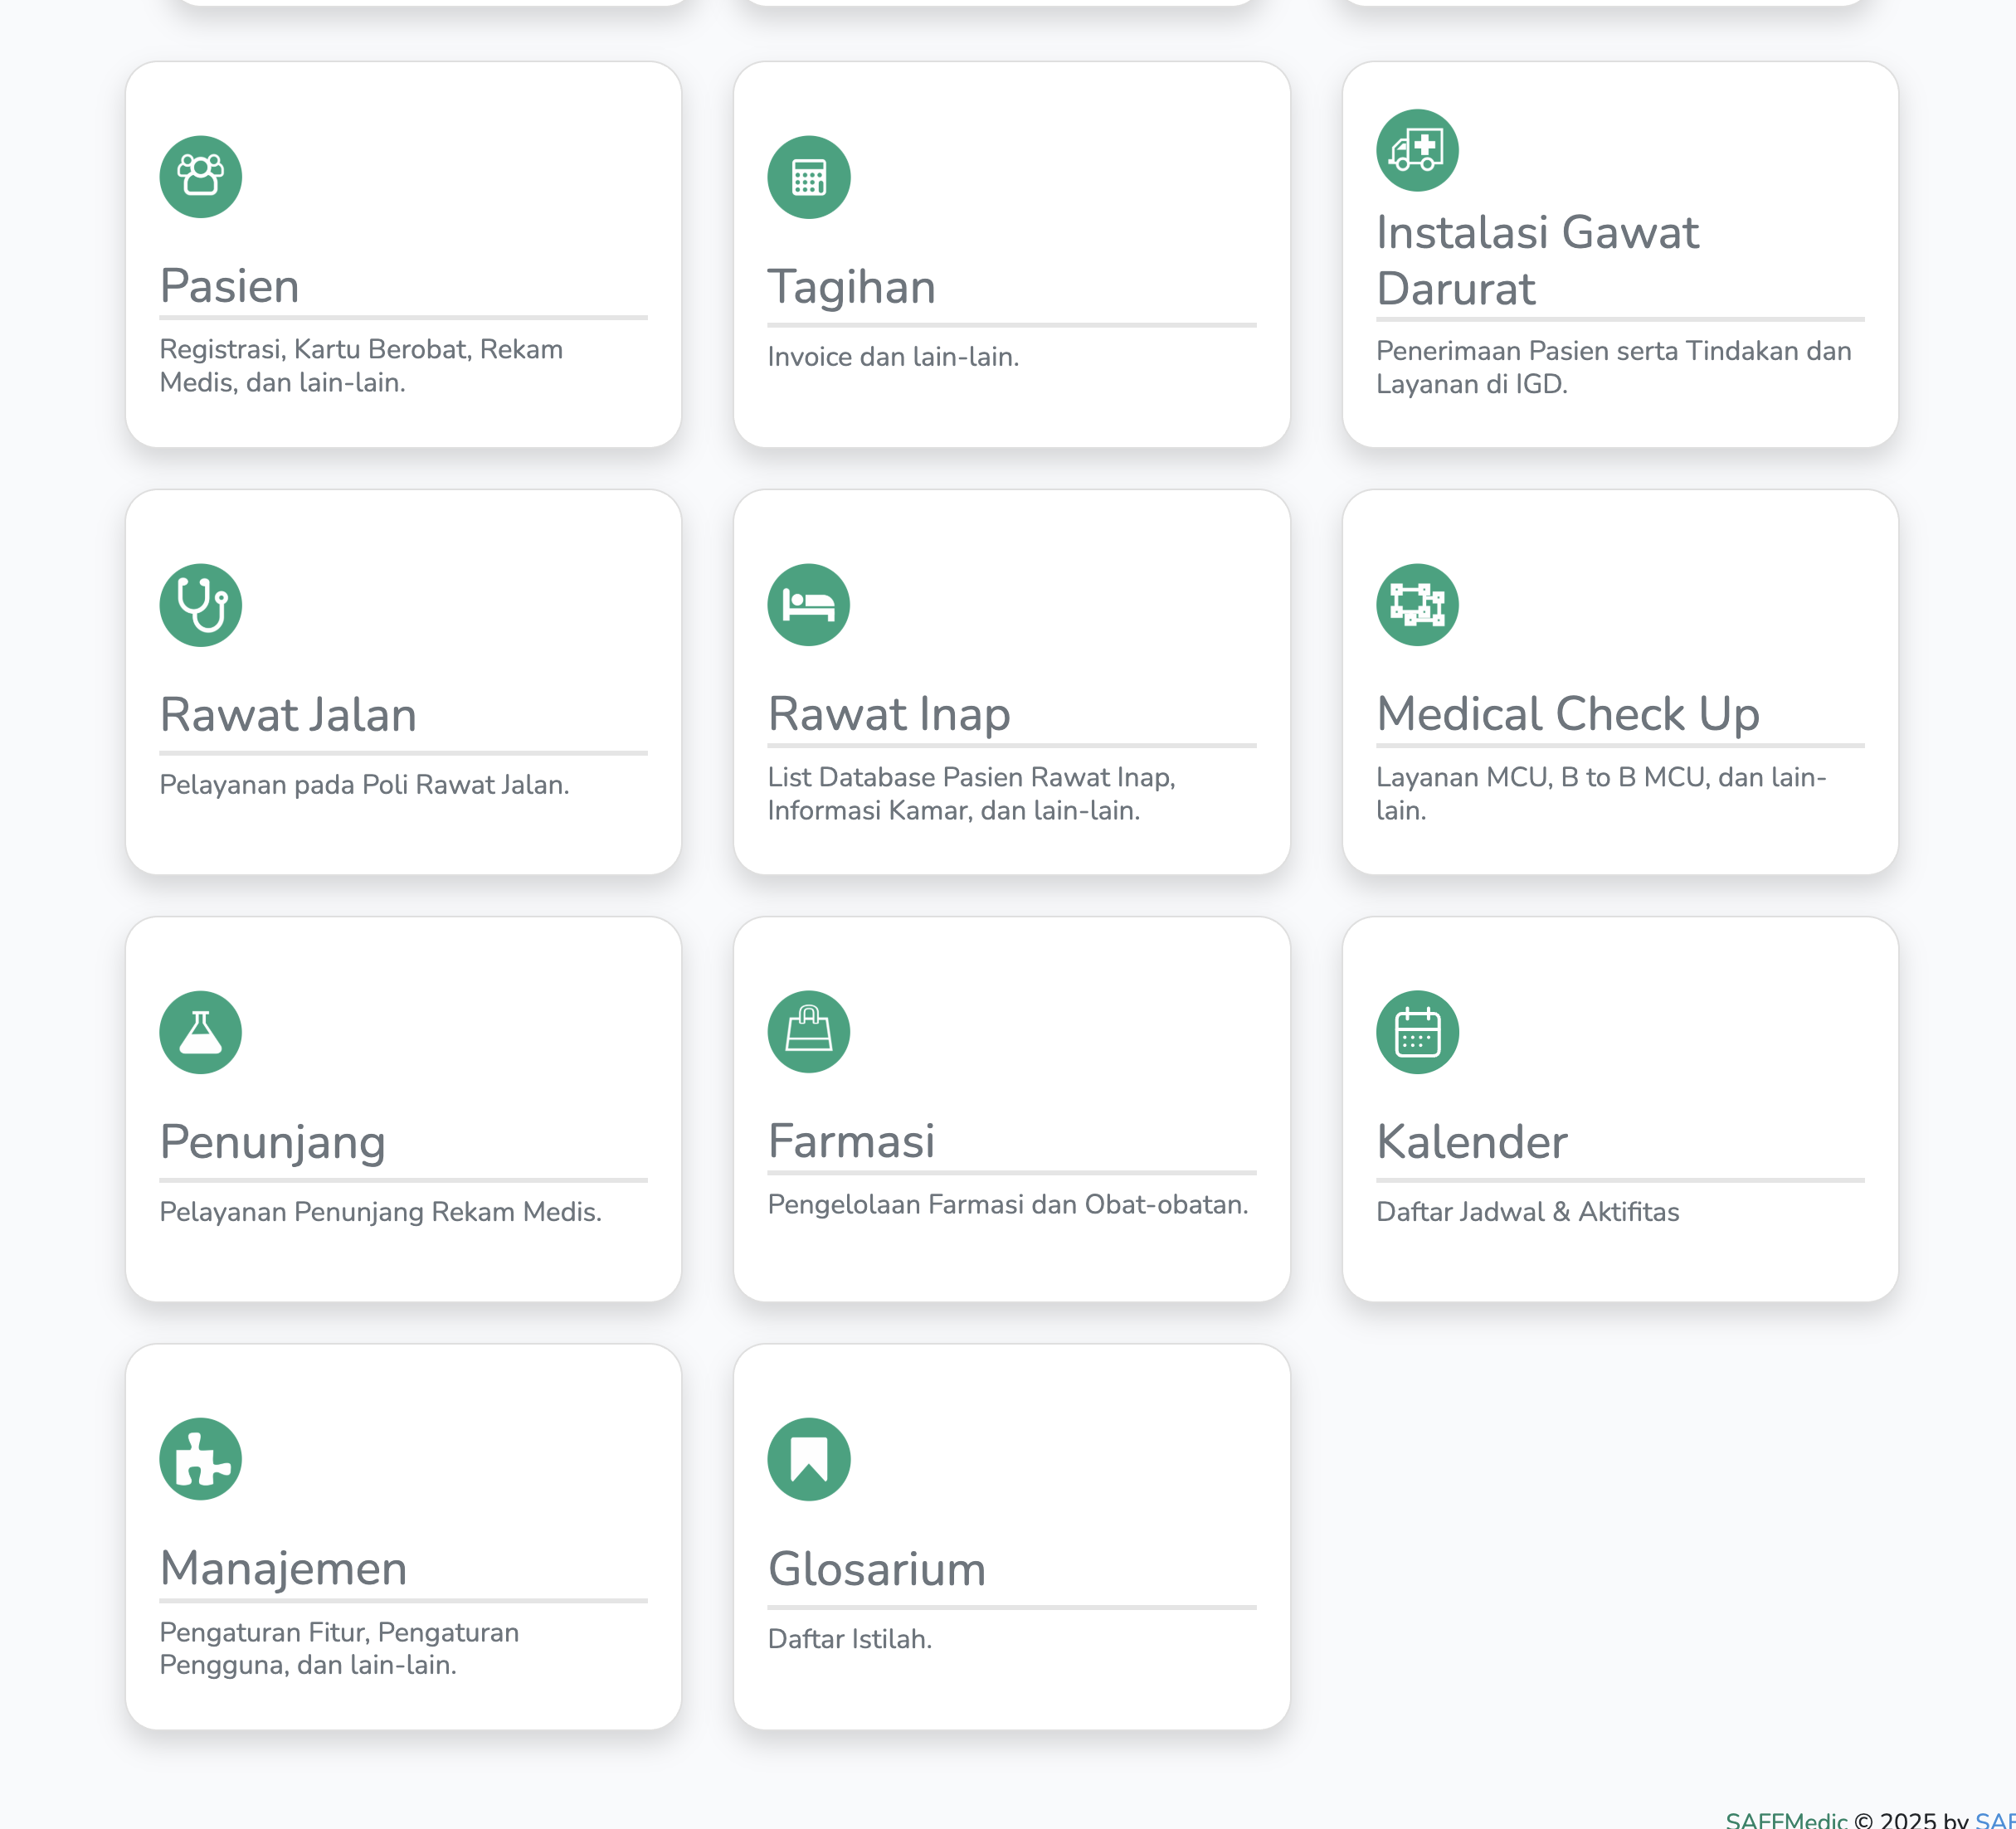The height and width of the screenshot is (1829, 2016).
Task: Click the Daftar Istilah description card
Action: click(x=849, y=1639)
